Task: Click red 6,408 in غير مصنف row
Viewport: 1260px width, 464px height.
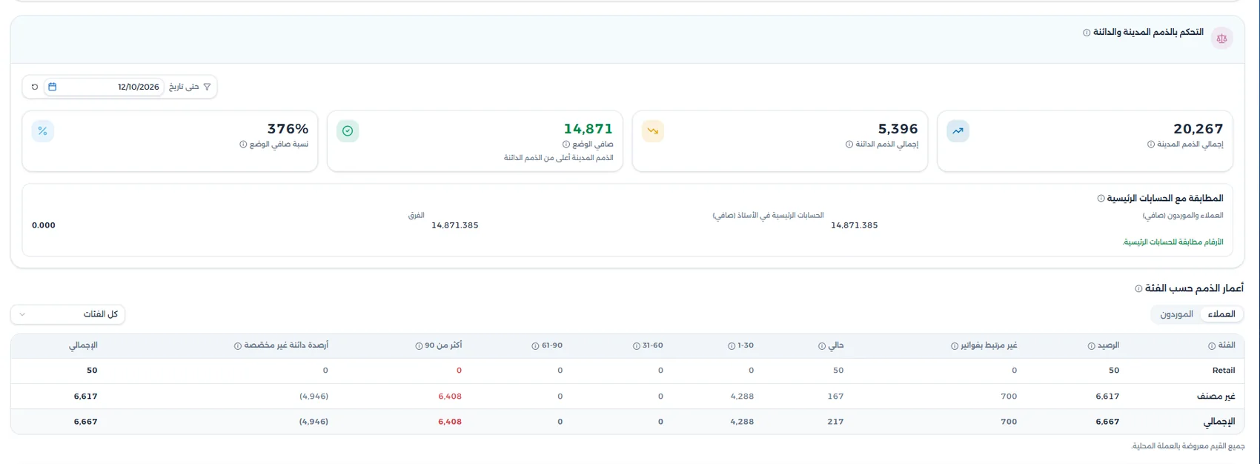Action: click(x=450, y=397)
